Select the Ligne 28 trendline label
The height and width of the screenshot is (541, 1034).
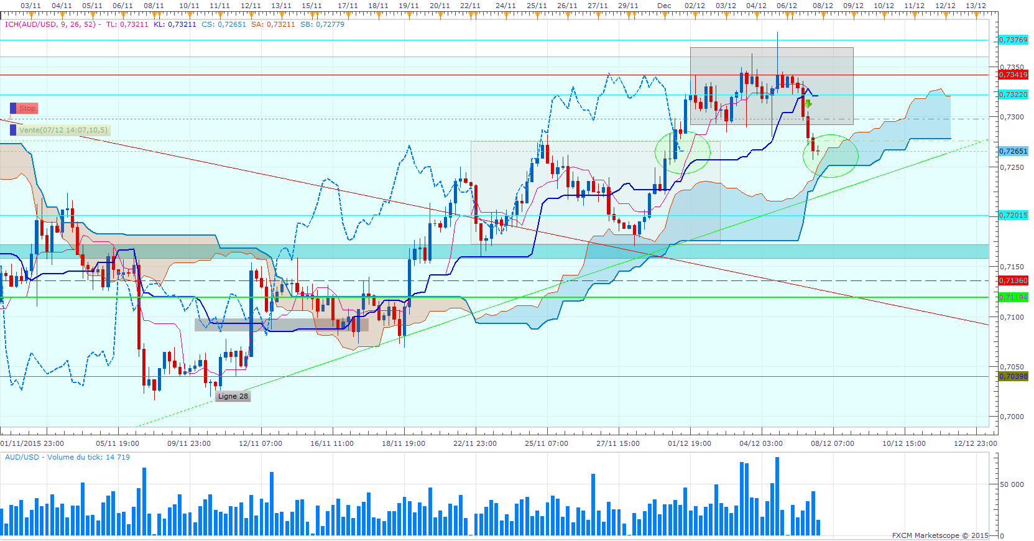233,396
